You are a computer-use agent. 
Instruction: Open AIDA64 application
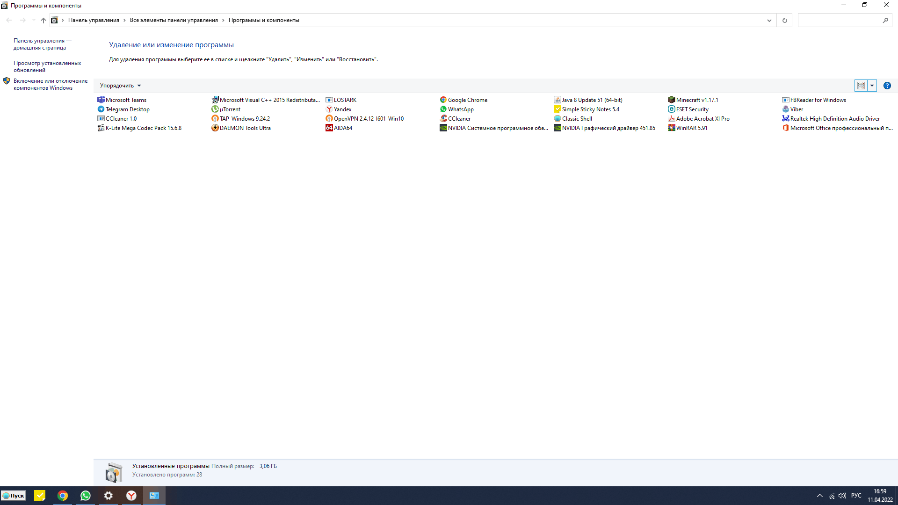coord(342,128)
